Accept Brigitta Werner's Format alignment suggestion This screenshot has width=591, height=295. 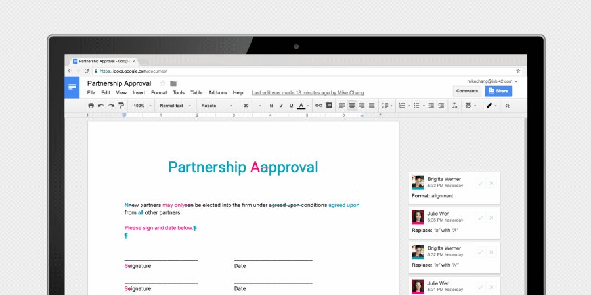pyautogui.click(x=480, y=184)
